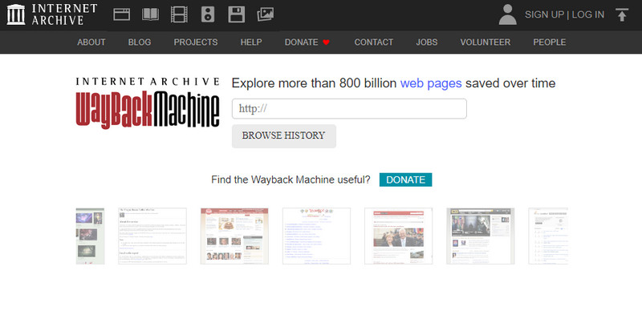
Task: Click the Upload arrow icon
Action: tap(622, 14)
